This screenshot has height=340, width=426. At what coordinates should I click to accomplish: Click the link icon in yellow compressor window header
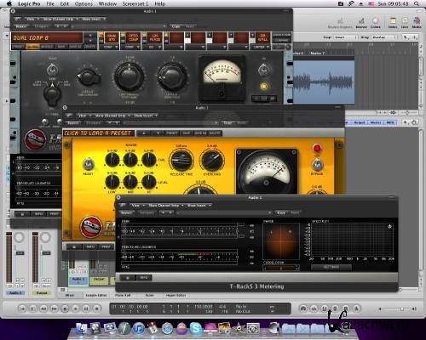(x=69, y=116)
